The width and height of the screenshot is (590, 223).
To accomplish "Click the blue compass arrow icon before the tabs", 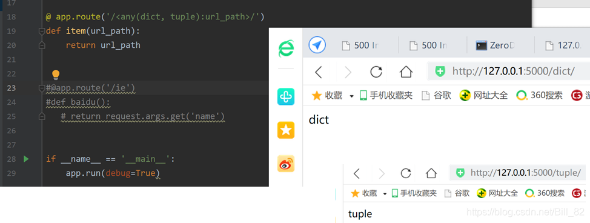I will [317, 45].
